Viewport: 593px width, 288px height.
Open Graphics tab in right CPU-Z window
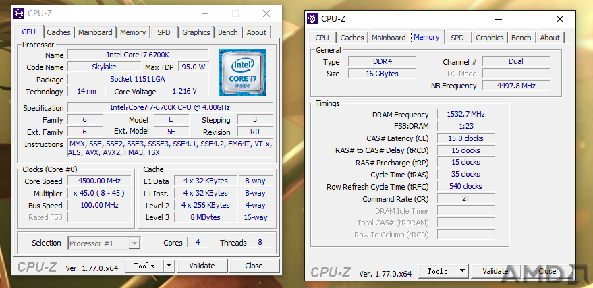click(x=489, y=38)
